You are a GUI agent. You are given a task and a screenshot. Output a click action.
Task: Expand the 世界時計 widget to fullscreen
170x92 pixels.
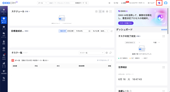164,67
